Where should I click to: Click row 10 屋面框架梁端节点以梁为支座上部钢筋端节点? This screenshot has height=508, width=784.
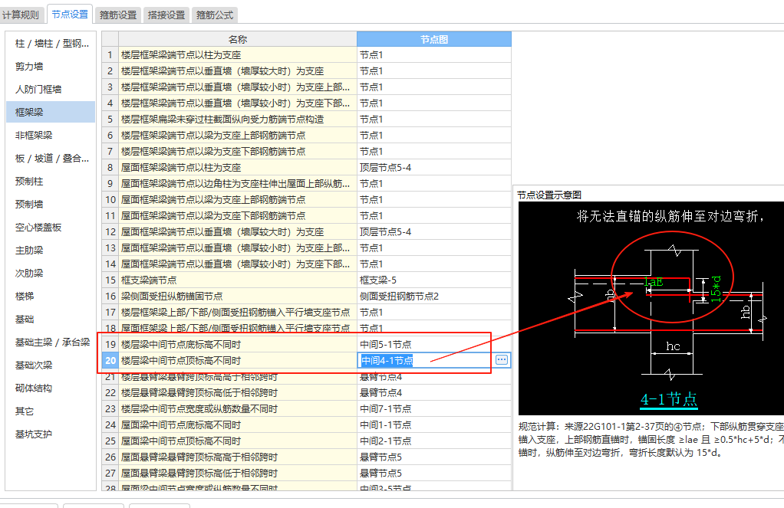(x=238, y=200)
